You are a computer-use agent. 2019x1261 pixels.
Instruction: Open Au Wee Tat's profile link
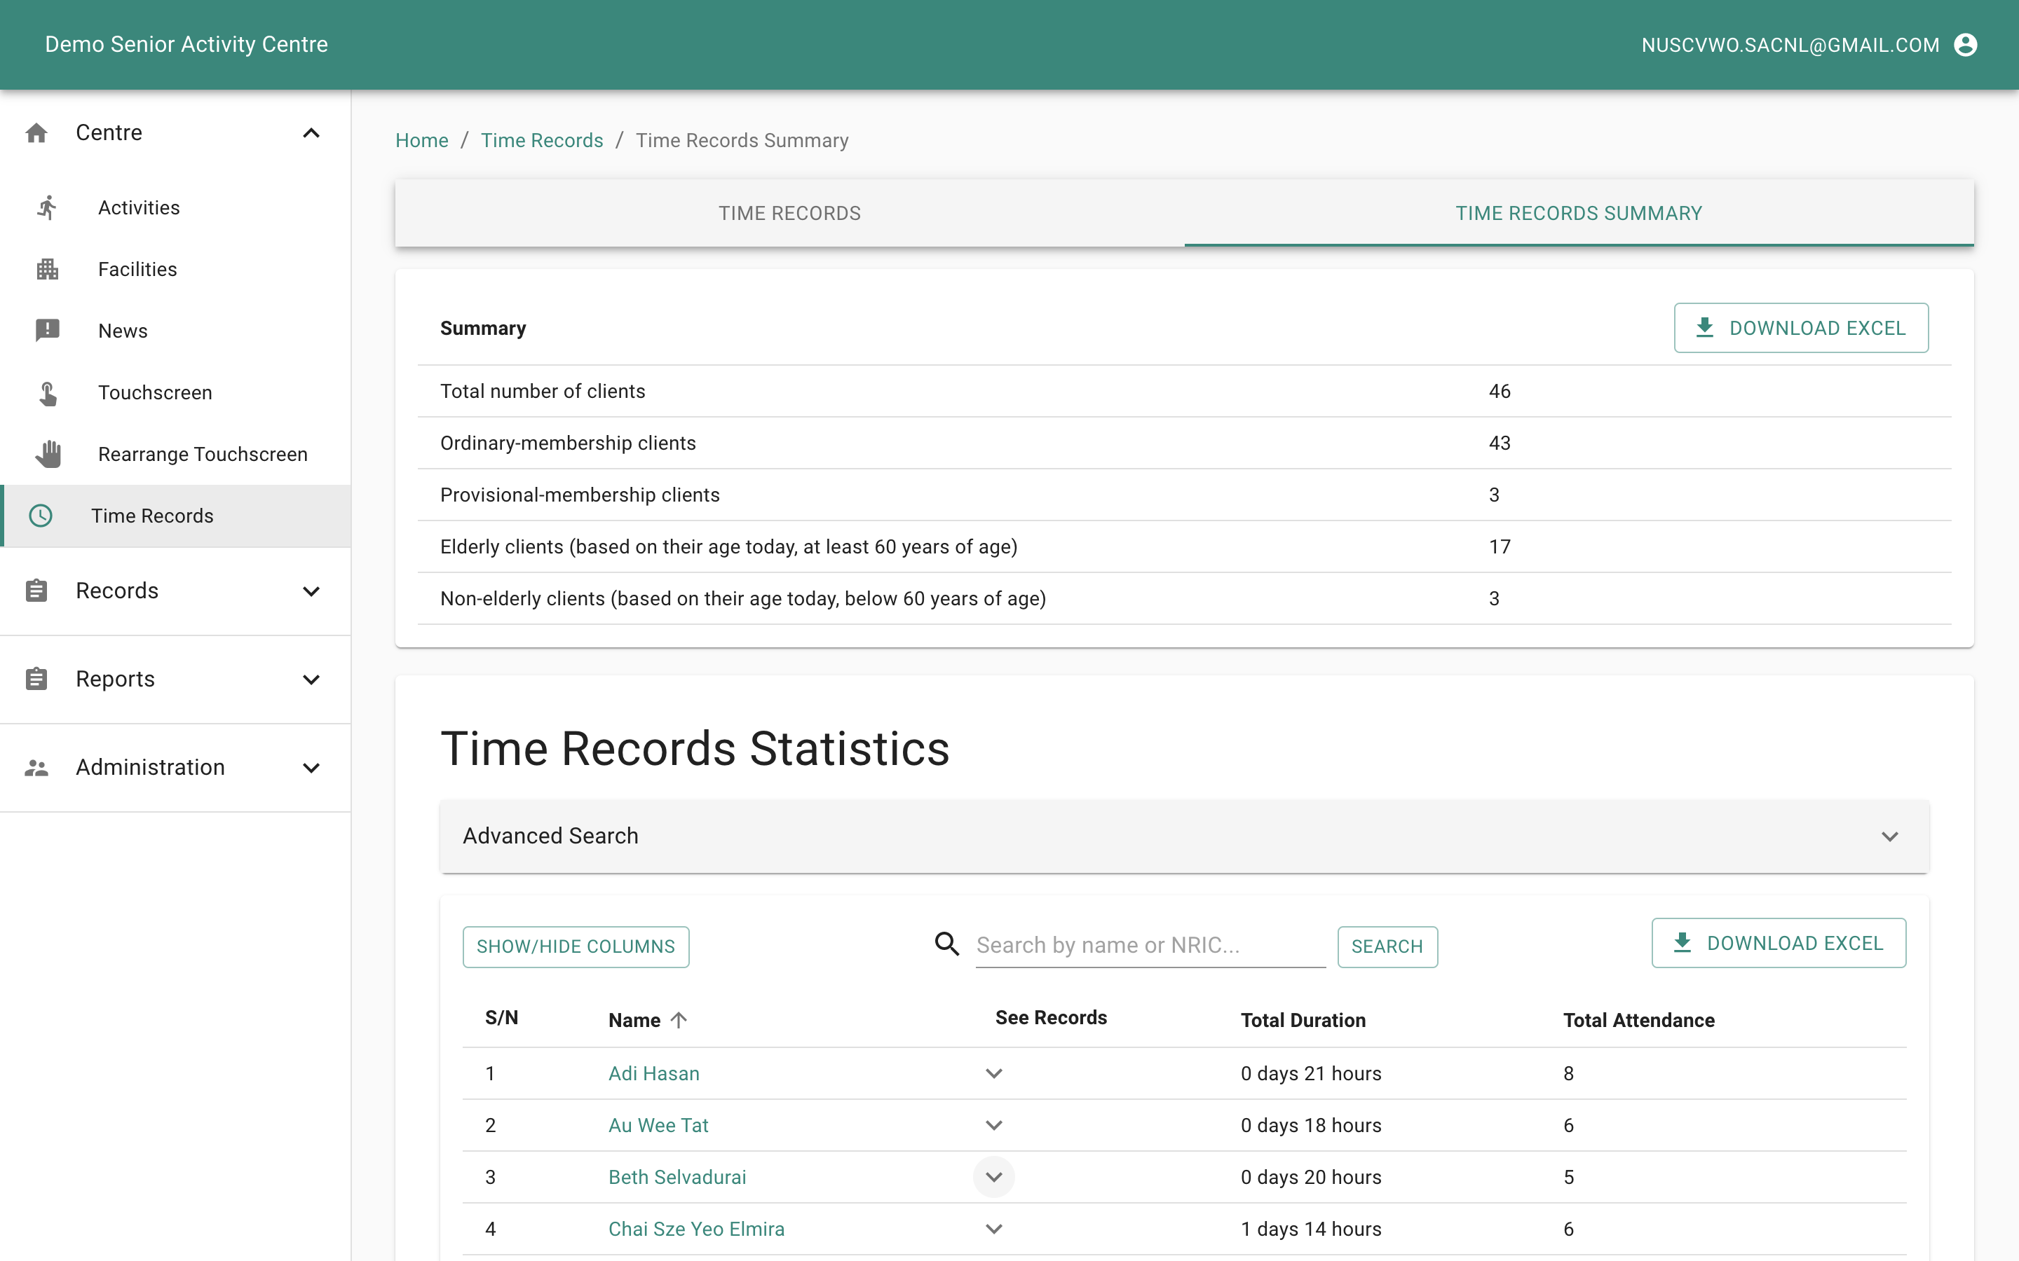coord(658,1125)
